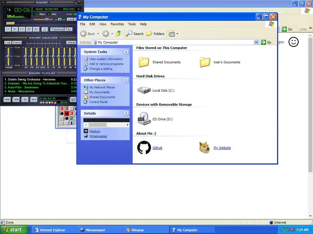Screen dimensions: 313x234
Task: Toggle equalizer AUTO button
Action: coord(17,43)
